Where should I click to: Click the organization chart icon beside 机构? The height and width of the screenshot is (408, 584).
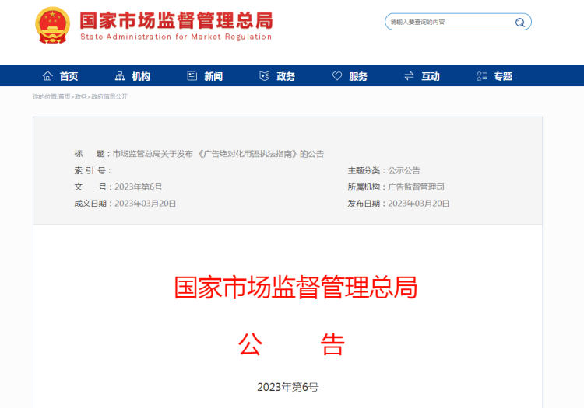[x=119, y=76]
